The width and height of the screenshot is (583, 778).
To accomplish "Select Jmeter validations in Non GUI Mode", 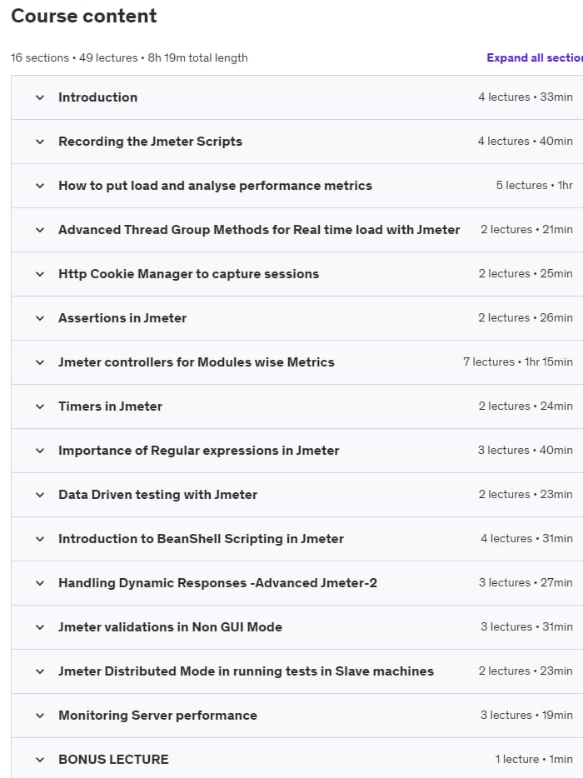I will tap(170, 627).
